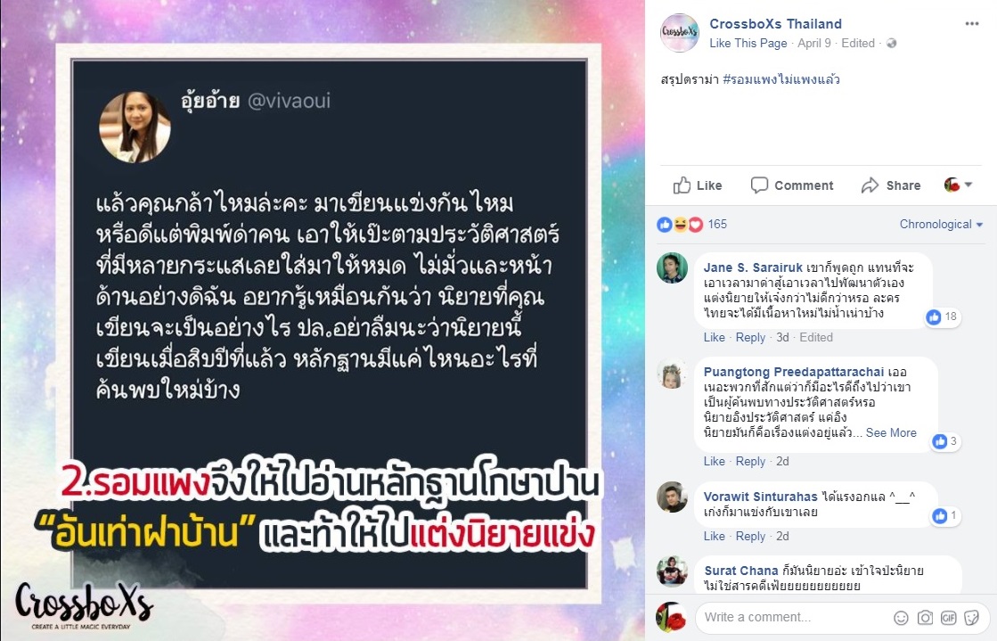
Task: Attach a photo using the camera icon
Action: (x=925, y=618)
